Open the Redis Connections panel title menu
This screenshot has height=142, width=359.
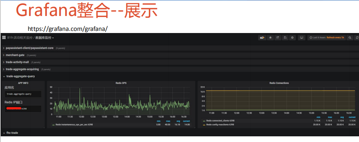[x=279, y=83]
